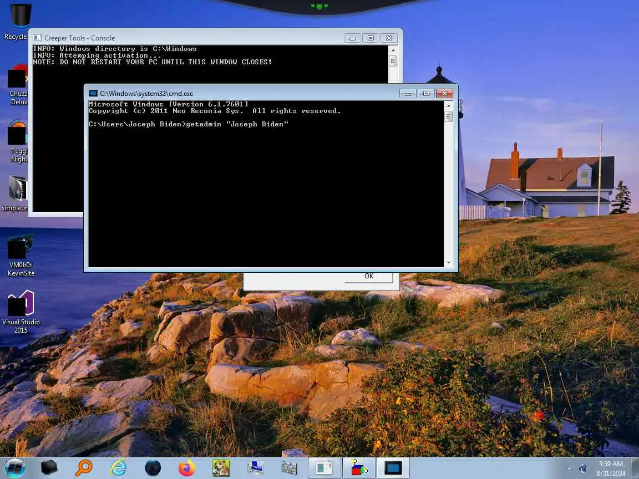Image resolution: width=639 pixels, height=479 pixels.
Task: Click the cmd.exe window system menu icon
Action: click(93, 93)
